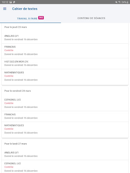Tap the Wi-Fi icon in status bar
Image resolution: width=130 pixels, height=173 pixels.
pyautogui.click(x=119, y=2)
